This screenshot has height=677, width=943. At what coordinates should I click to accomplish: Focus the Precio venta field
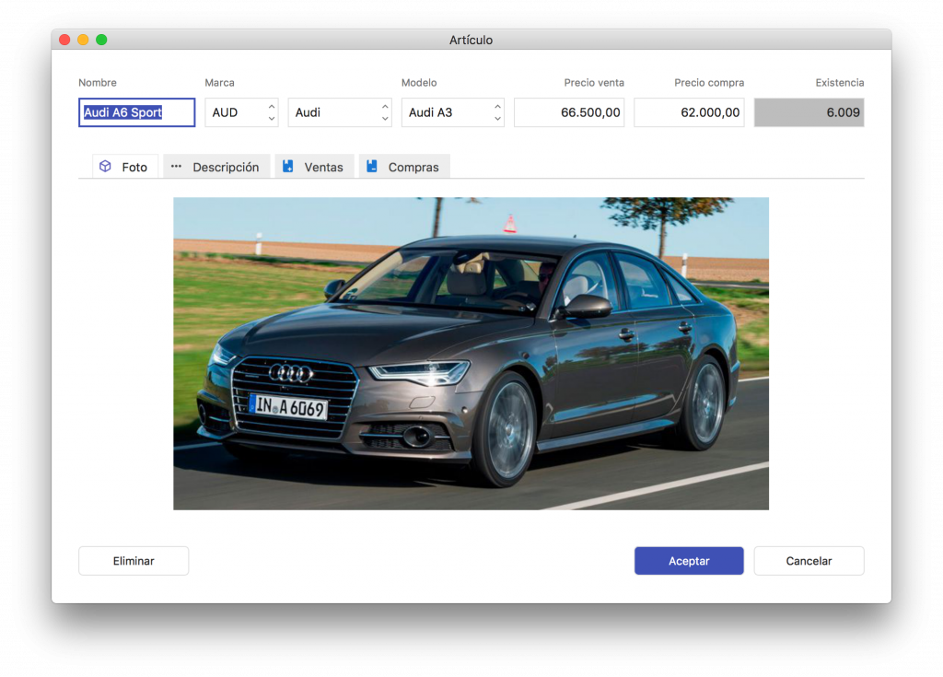tap(569, 112)
